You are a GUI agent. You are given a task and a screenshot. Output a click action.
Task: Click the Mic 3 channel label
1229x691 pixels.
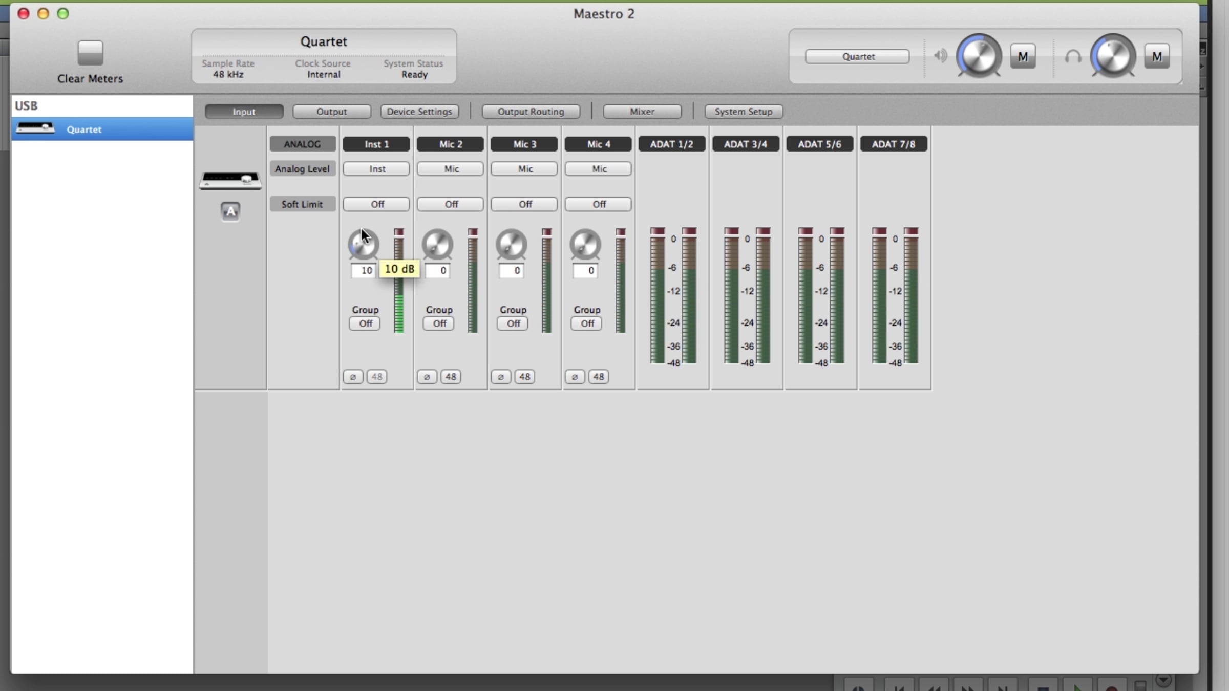tap(524, 144)
